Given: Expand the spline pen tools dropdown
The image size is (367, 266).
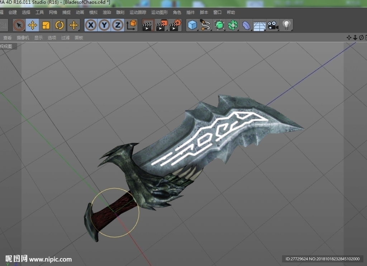Looking at the screenshot, I should [205, 25].
